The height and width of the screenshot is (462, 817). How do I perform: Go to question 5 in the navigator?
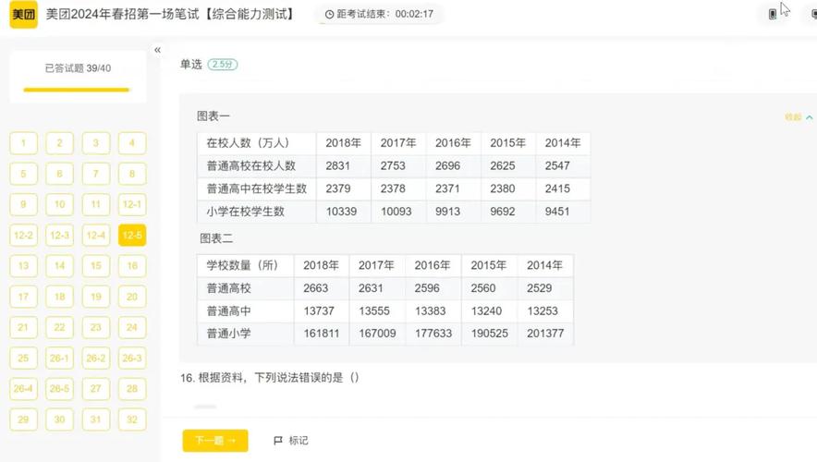click(x=23, y=174)
